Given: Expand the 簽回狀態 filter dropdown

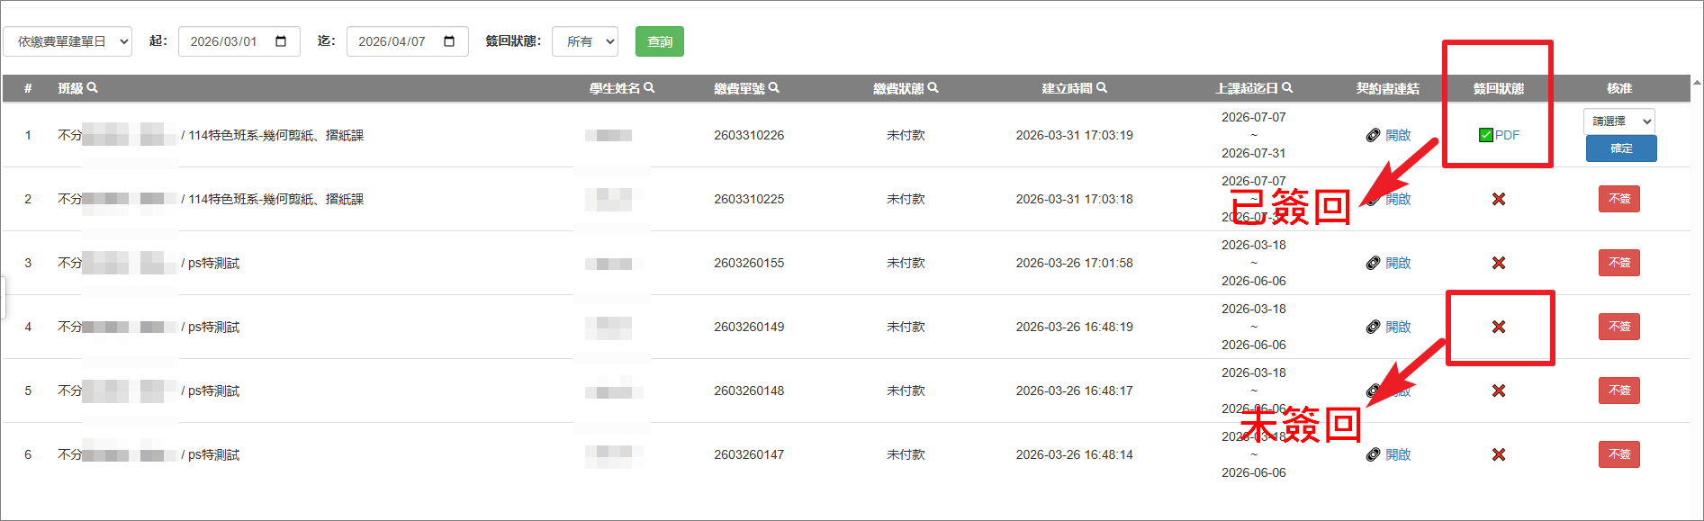Looking at the screenshot, I should pyautogui.click(x=585, y=41).
